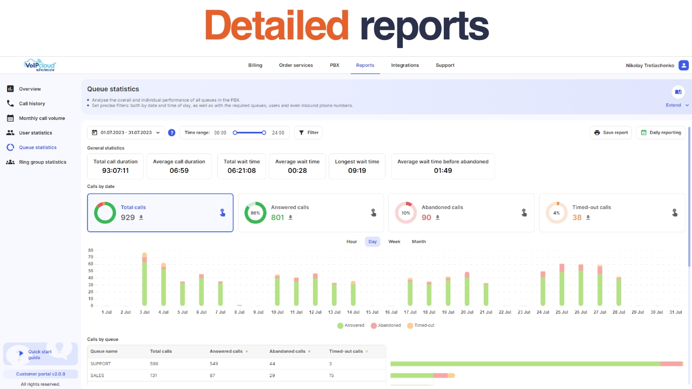Open the Filter options

(x=308, y=132)
